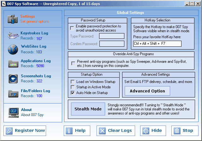Screen dimensions: 202x141
Task: Tick Prevent anti-spy programs checkbox
Action: click(x=73, y=63)
